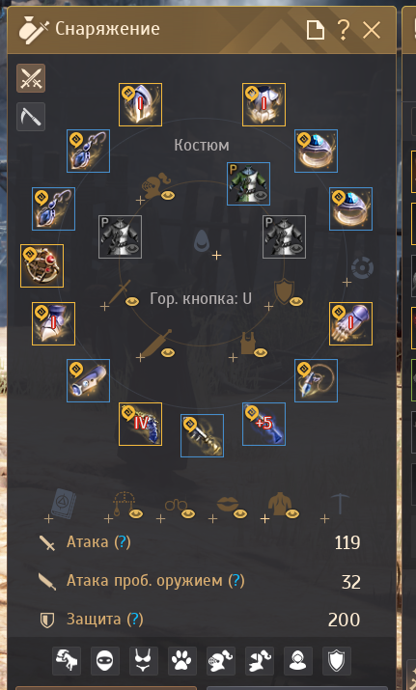416x690 pixels.
Task: Click the empty book slot plus
Action: [49, 519]
